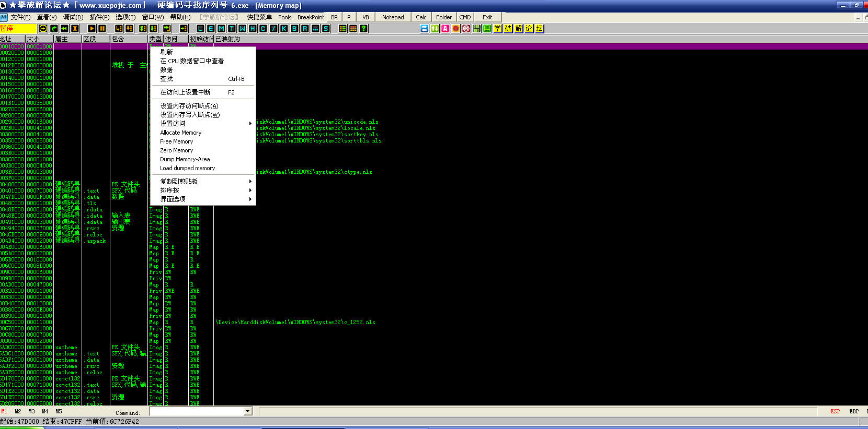This screenshot has width=868, height=429.
Task: Click the yellow 坛 toolbar button
Action: coord(539,29)
